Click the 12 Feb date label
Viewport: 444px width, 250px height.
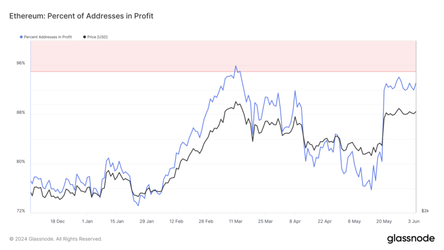click(x=176, y=221)
